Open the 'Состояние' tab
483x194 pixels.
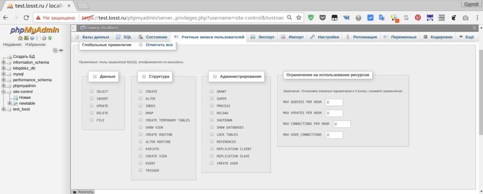153,37
